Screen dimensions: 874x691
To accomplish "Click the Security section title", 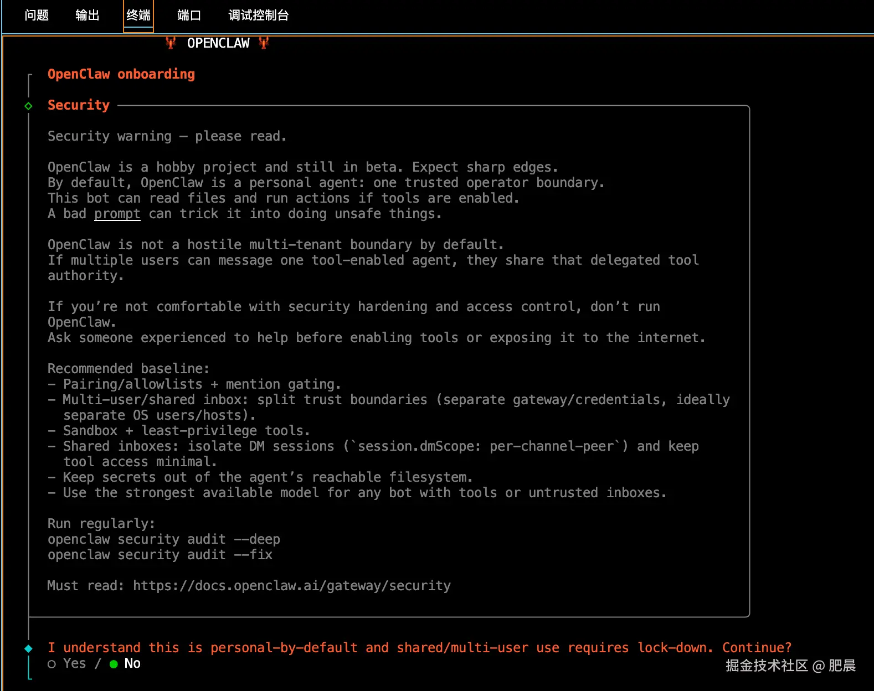I will pos(79,105).
